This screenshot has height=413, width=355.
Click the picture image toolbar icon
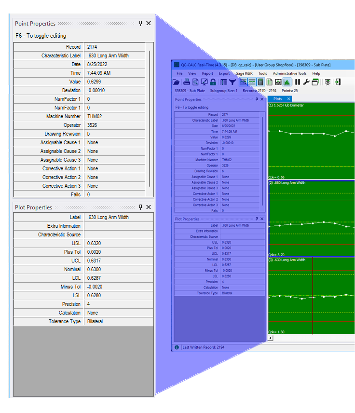278,82
